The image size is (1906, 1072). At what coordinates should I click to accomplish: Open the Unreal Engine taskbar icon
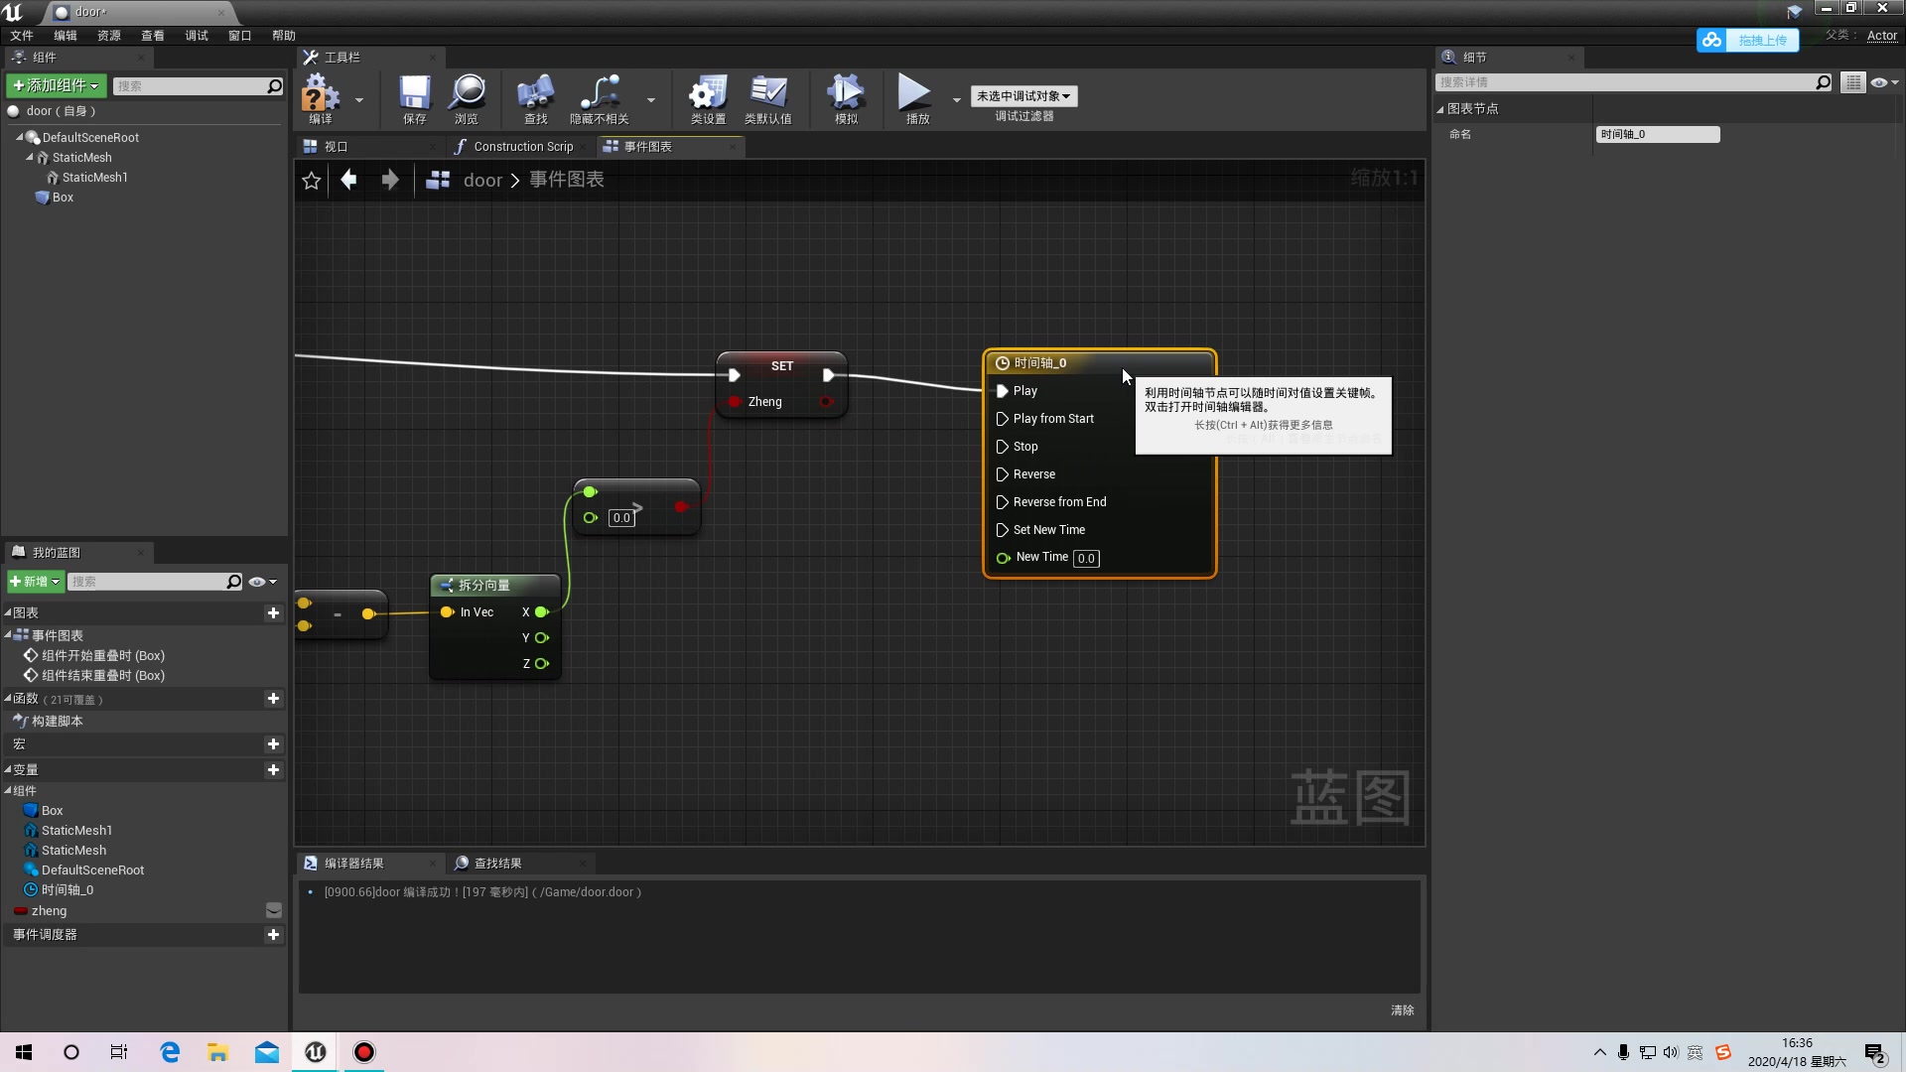coord(314,1052)
